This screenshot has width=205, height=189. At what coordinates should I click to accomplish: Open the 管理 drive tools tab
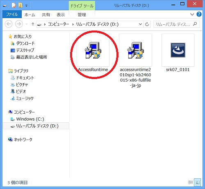[x=82, y=15]
